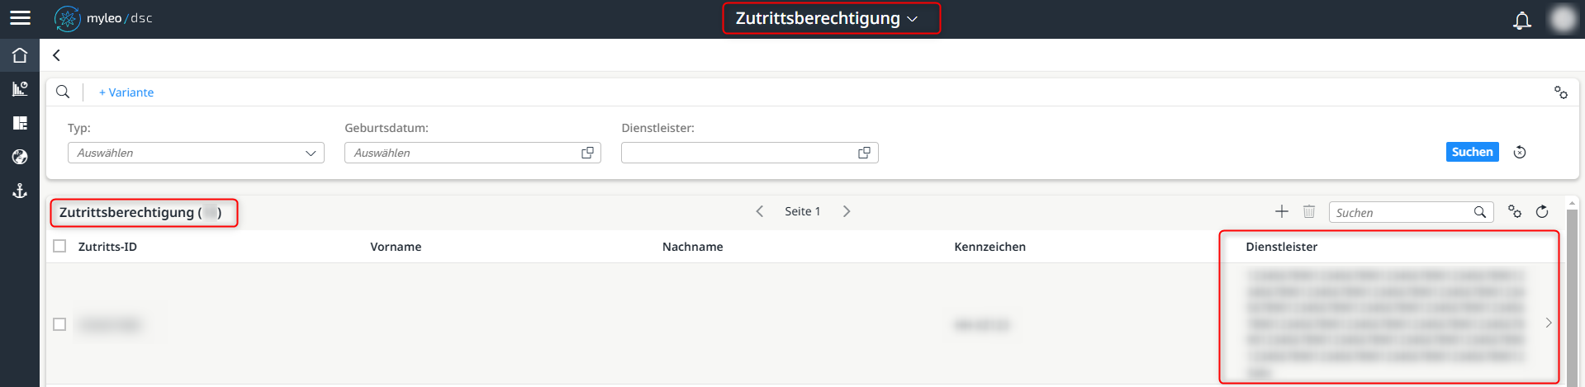Click the Seite 1 page indicator
Image resolution: width=1585 pixels, height=387 pixels.
point(803,211)
